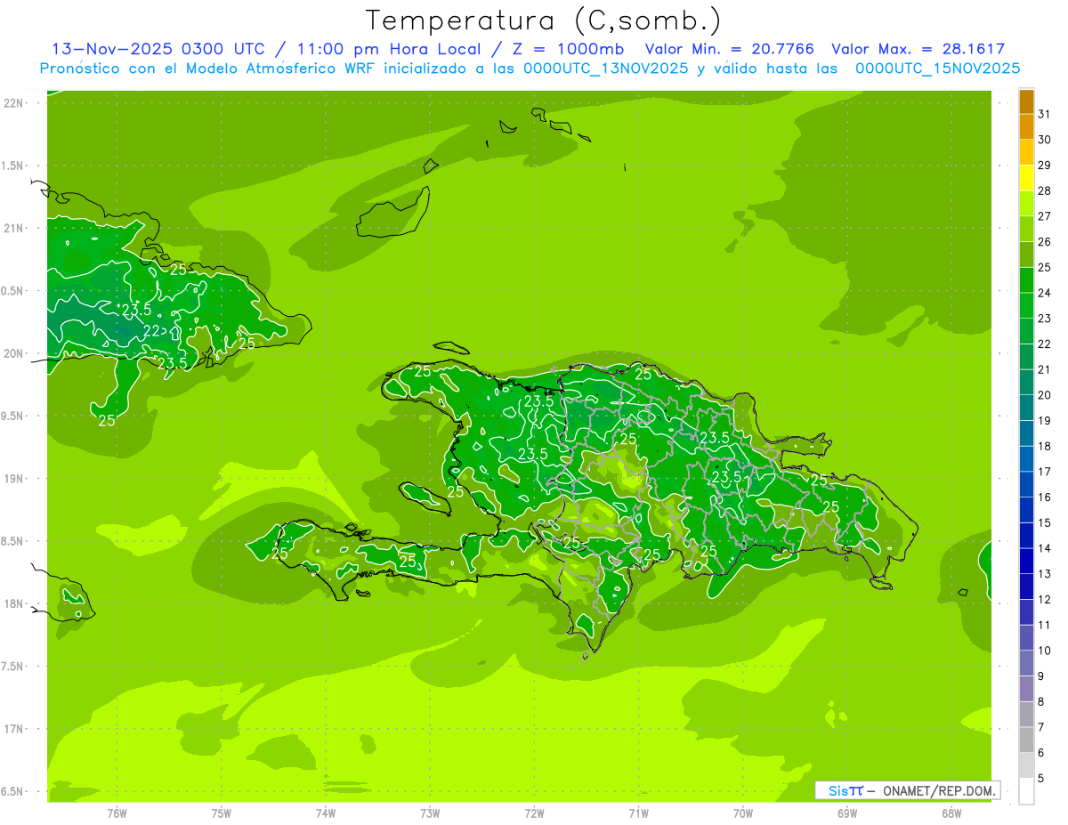Click the legend value label "20"
Image resolution: width=1068 pixels, height=825 pixels.
1045,395
